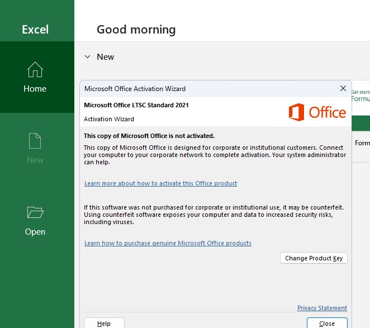Click the Good morning heading
370x328 pixels.
(136, 30)
